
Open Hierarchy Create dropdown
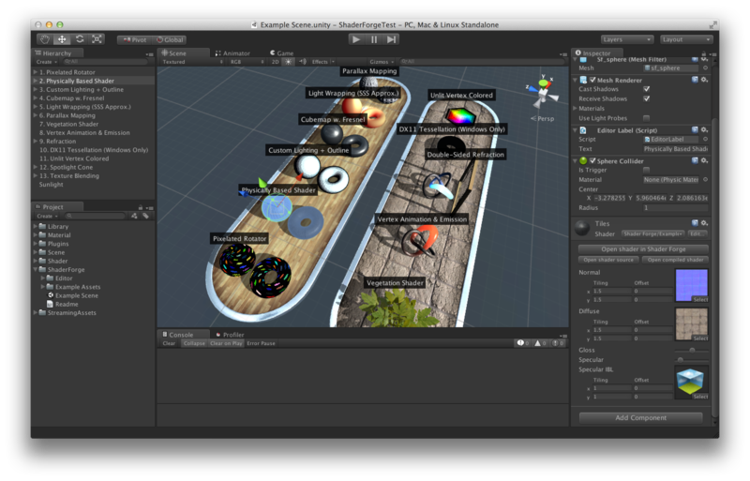pyautogui.click(x=46, y=62)
